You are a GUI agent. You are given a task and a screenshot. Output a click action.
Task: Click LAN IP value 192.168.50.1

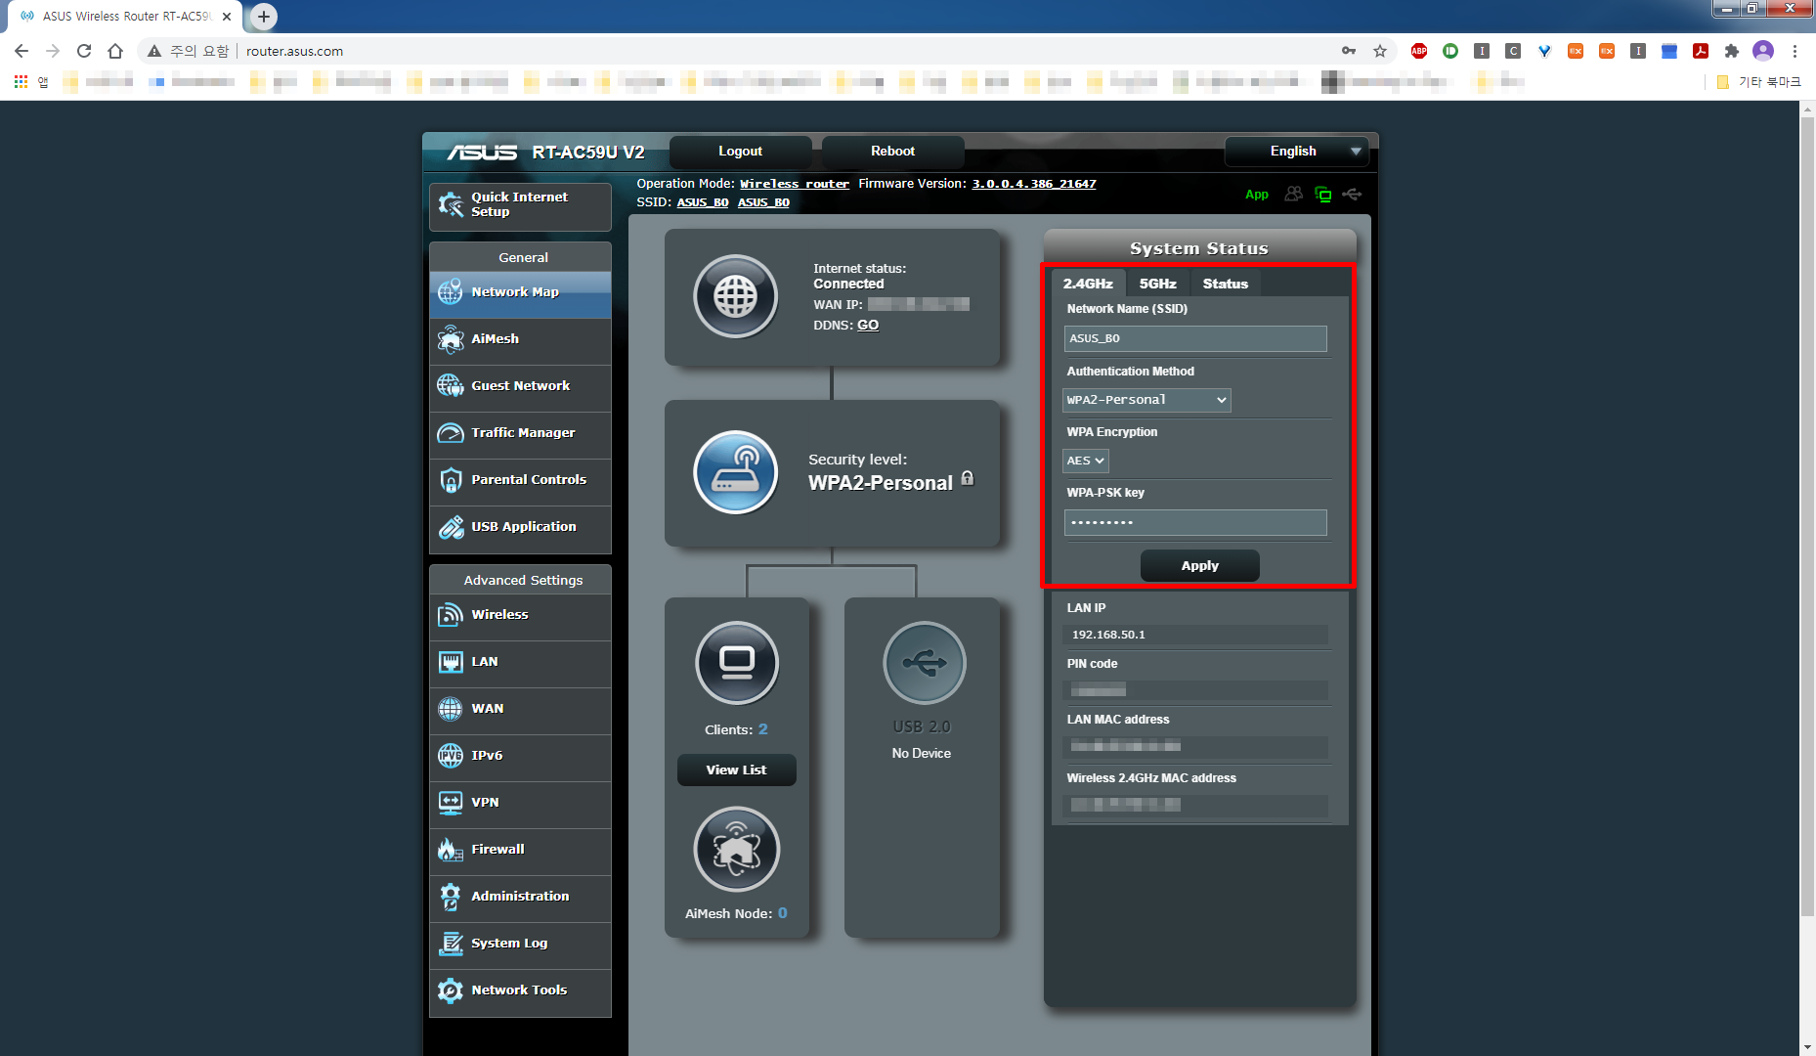1108,635
